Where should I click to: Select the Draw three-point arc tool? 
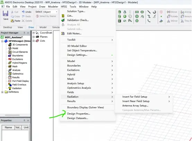click(x=149, y=21)
